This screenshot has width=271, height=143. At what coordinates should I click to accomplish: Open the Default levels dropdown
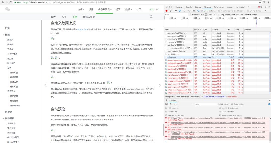click(224, 104)
